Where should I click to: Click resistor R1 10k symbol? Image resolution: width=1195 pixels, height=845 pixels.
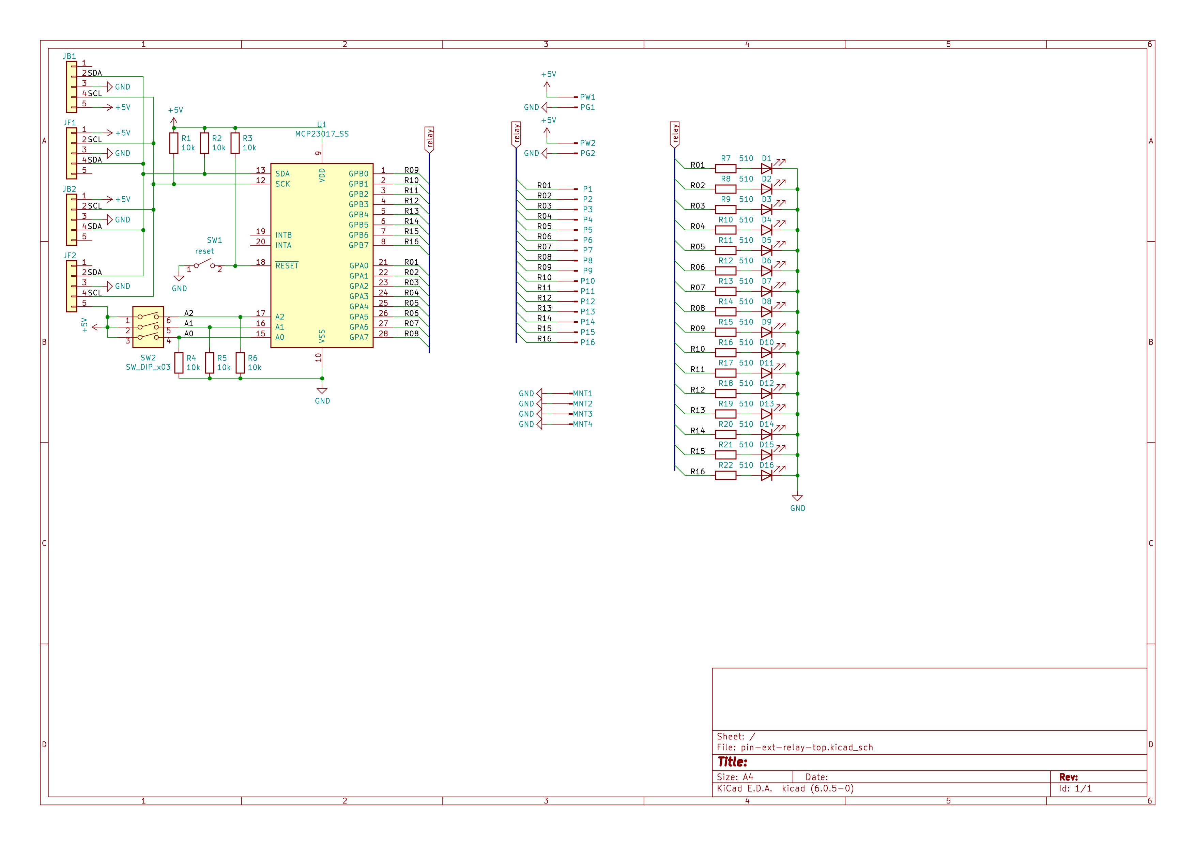point(174,143)
